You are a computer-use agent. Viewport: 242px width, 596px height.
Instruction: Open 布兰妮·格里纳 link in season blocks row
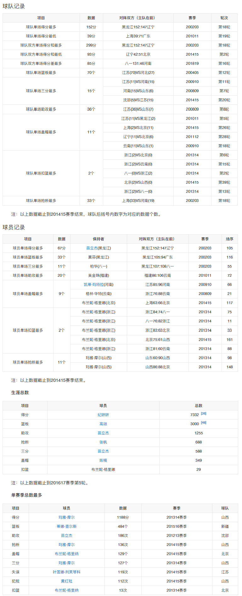coord(67,554)
